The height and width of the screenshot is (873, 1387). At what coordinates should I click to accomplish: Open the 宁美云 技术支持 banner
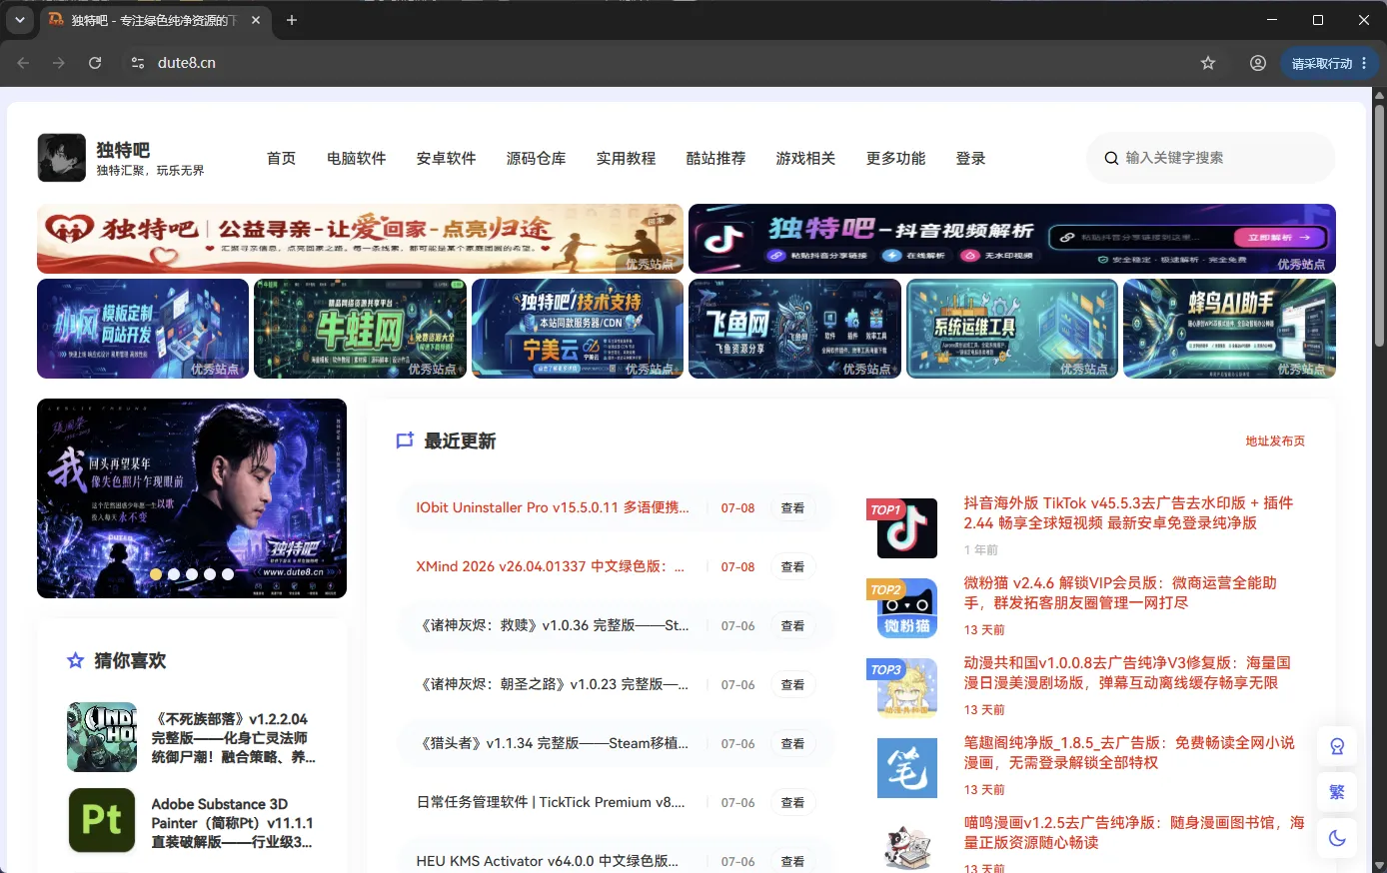click(x=578, y=329)
